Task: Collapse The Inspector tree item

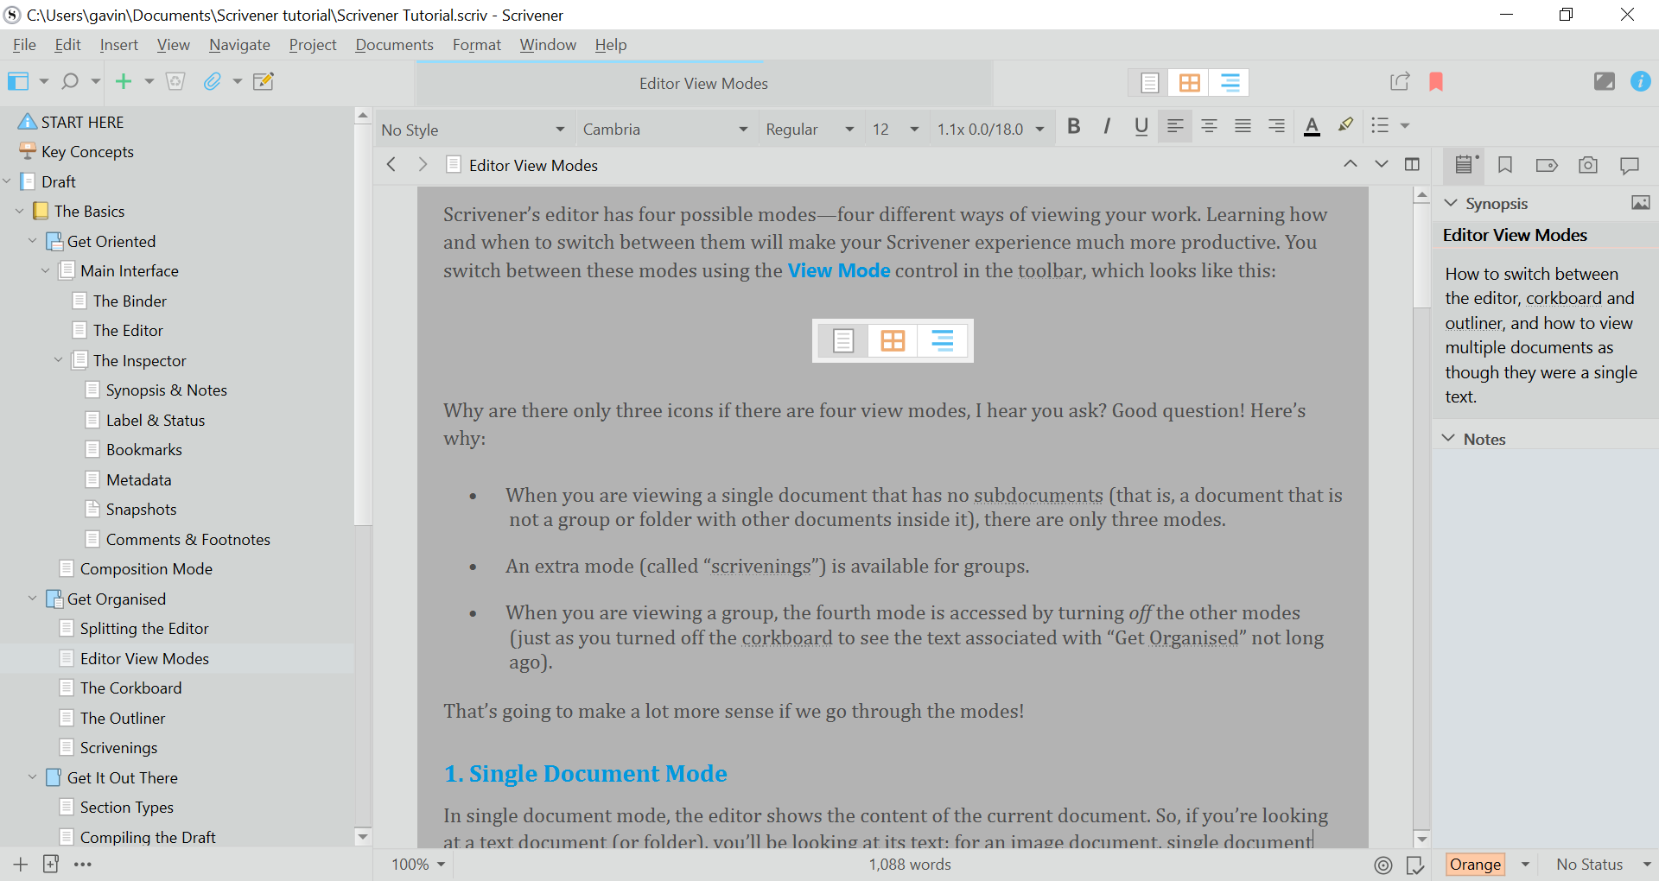Action: point(58,360)
